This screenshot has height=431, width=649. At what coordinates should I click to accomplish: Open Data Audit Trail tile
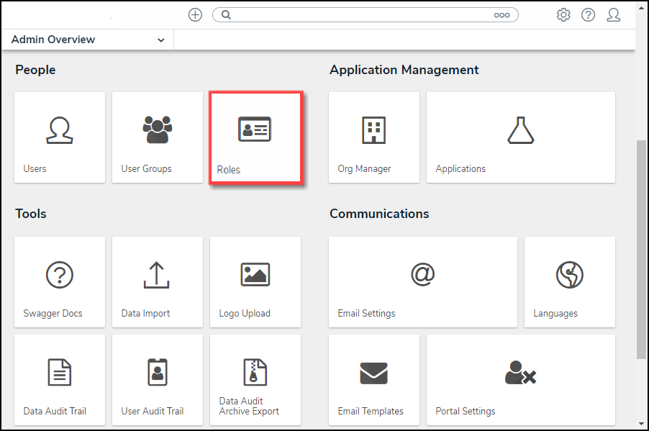click(60, 380)
